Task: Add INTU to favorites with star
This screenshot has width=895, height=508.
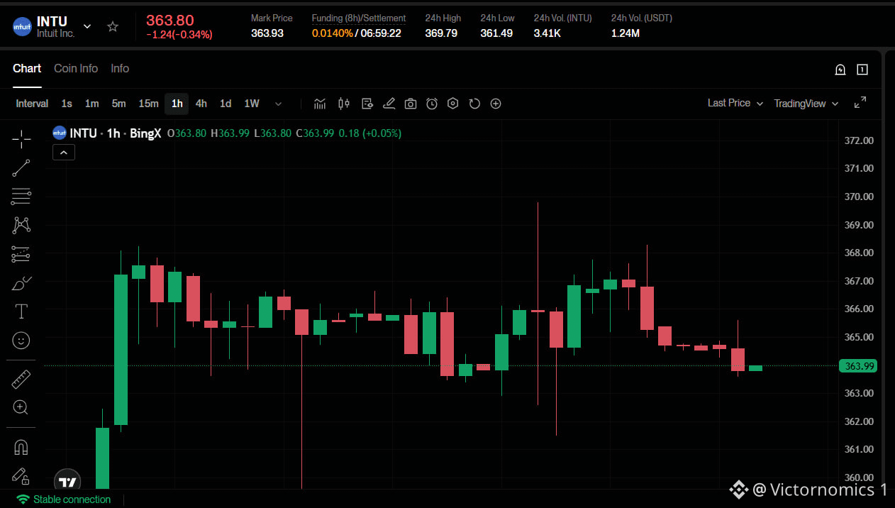Action: click(113, 26)
